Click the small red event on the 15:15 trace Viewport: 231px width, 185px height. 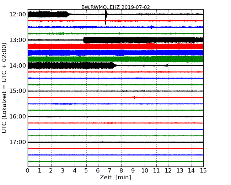(x=134, y=97)
